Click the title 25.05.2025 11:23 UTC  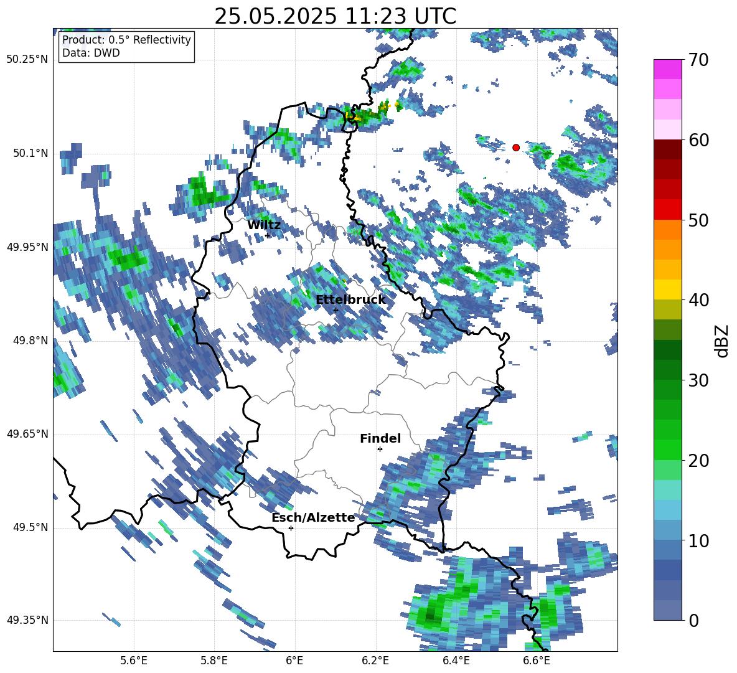(335, 16)
